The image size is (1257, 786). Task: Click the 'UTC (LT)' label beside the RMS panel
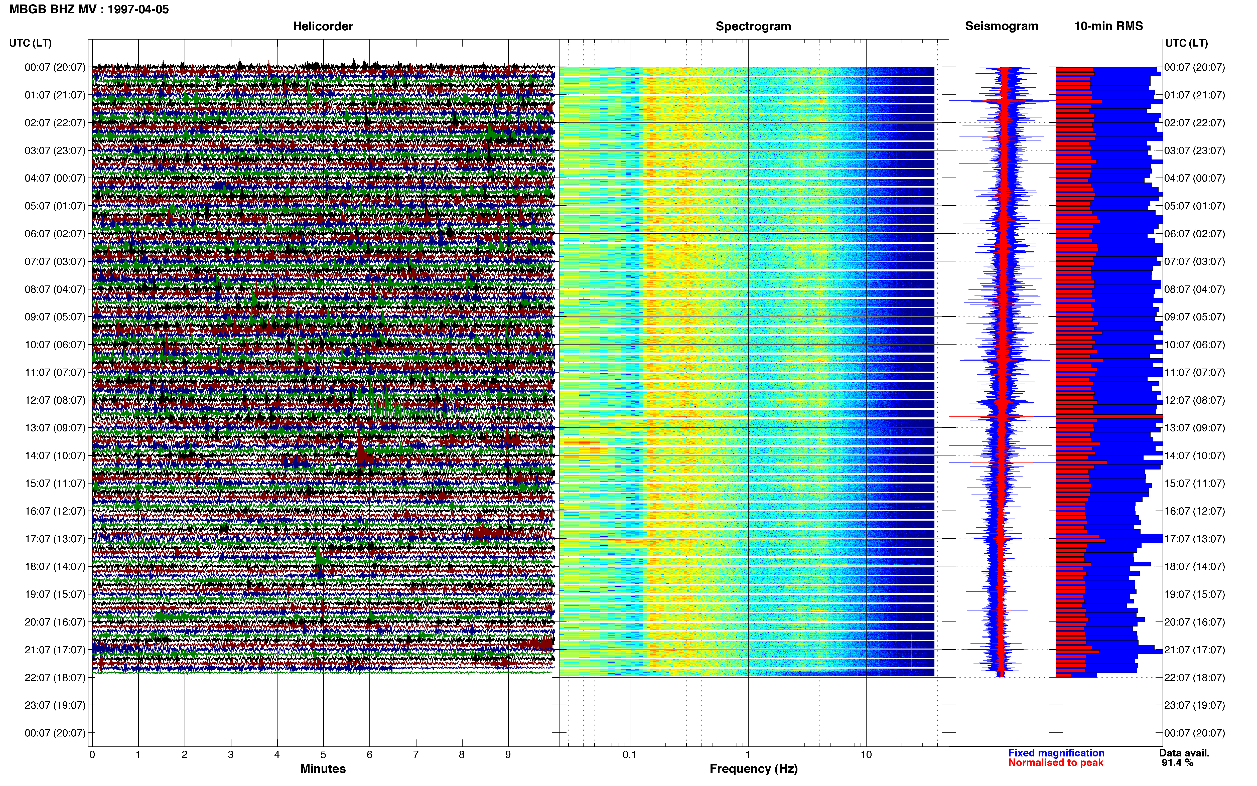[x=1186, y=43]
